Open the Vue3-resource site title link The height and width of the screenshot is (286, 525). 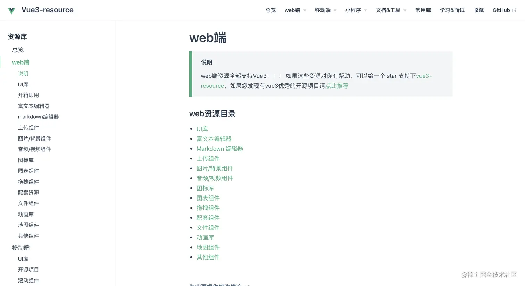point(47,10)
